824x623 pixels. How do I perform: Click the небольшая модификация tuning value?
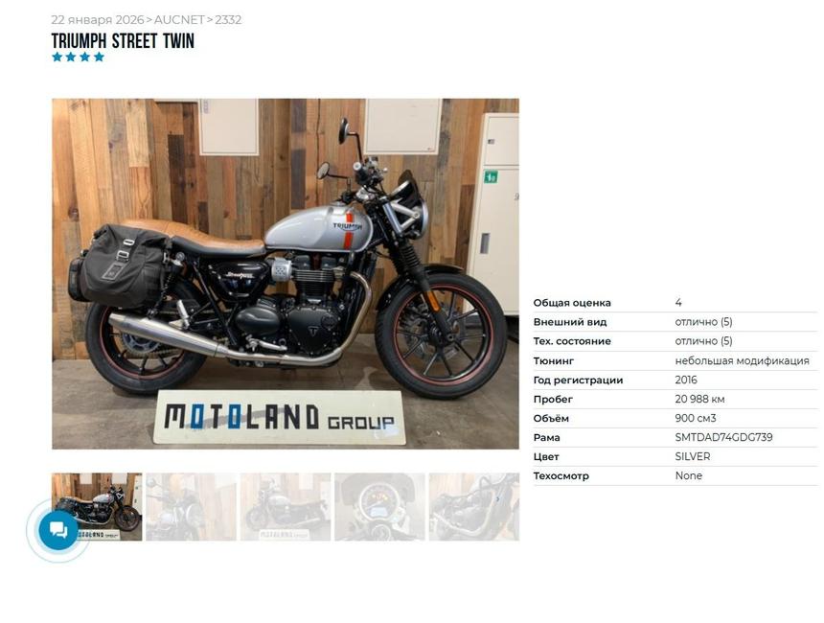tap(742, 360)
